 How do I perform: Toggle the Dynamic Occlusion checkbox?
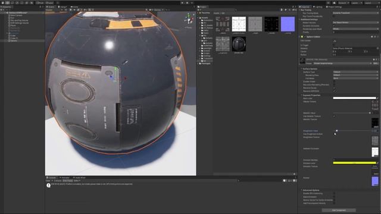tap(335, 26)
